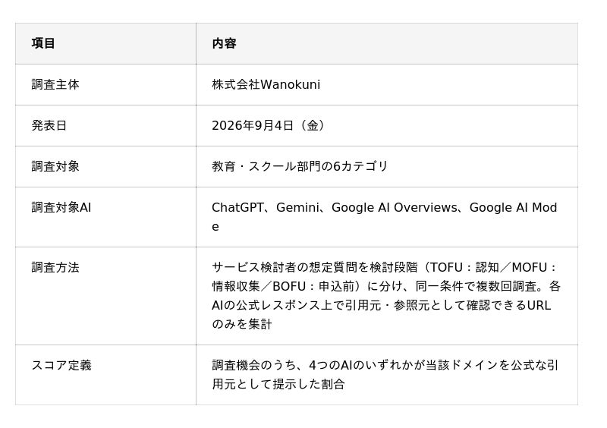Click the 内容 column header
This screenshot has width=607, height=428.
pos(224,43)
